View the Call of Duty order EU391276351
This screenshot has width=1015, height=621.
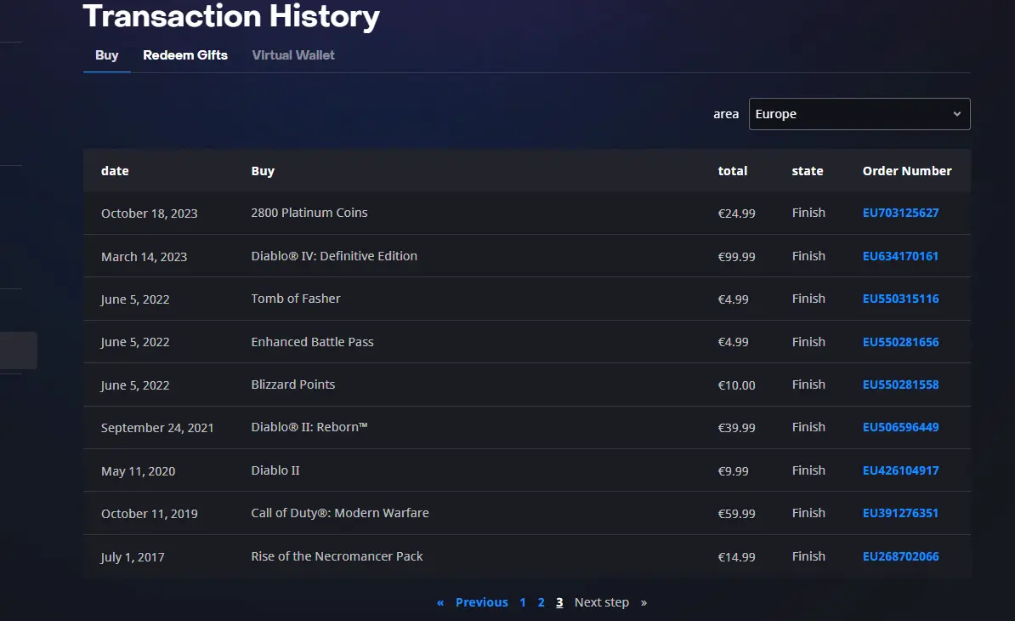click(900, 513)
